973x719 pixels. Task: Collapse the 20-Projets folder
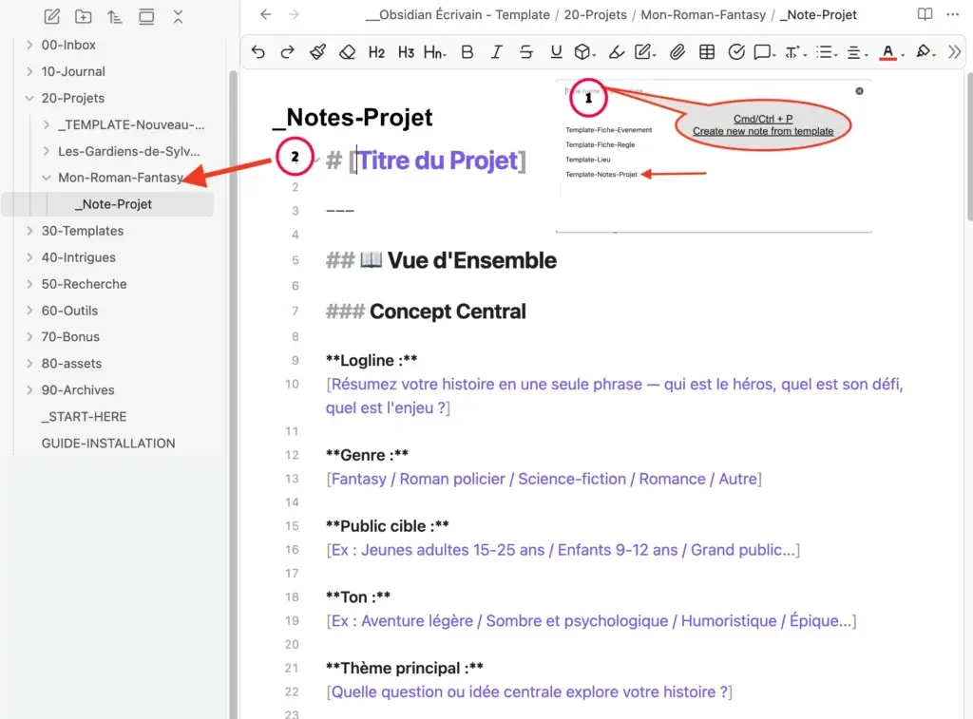(x=29, y=98)
